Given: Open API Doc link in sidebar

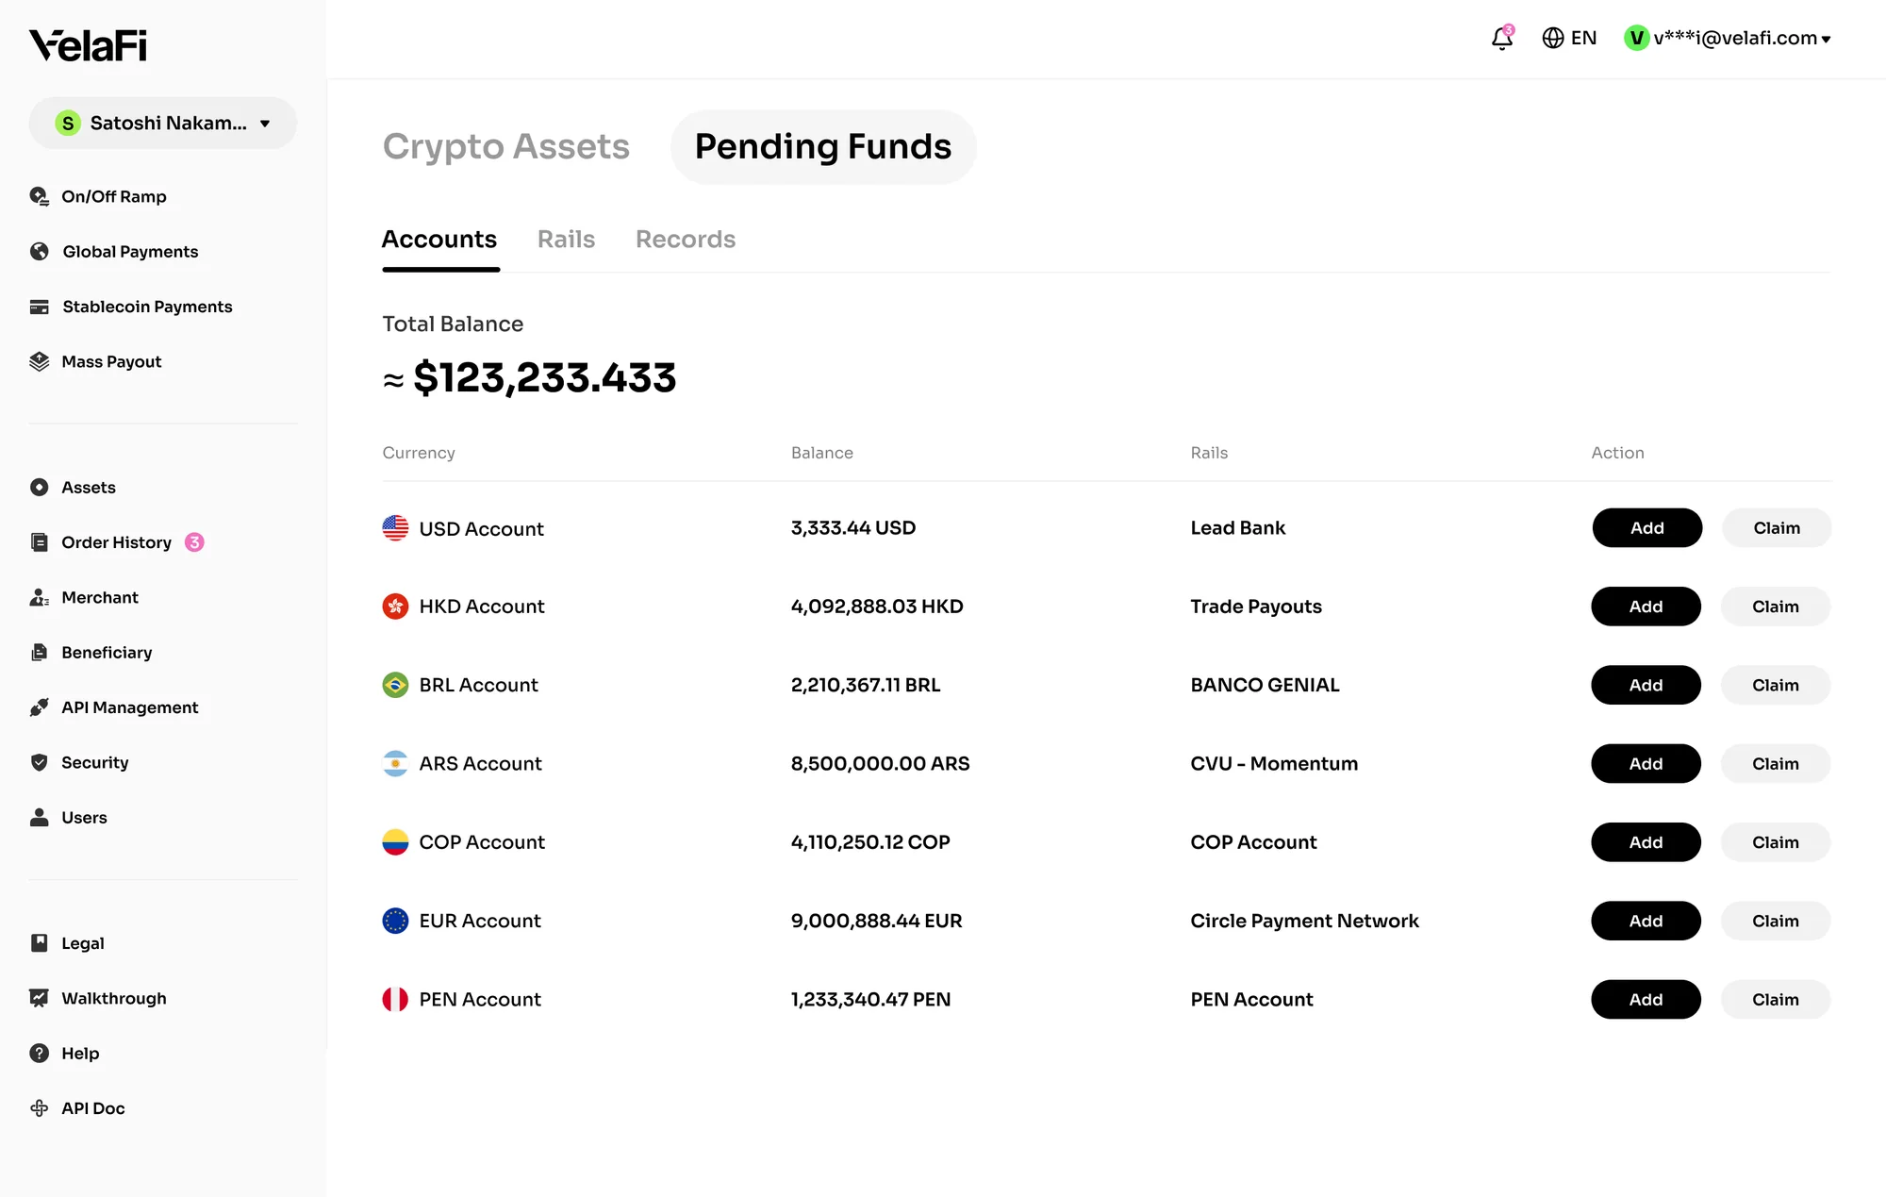Looking at the screenshot, I should [x=77, y=1108].
